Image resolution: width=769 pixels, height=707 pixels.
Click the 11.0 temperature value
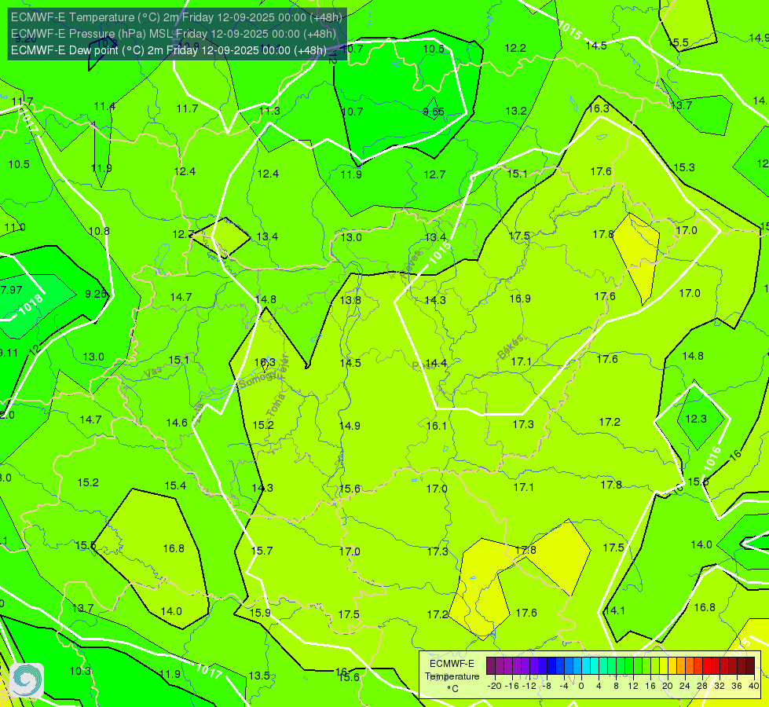(x=15, y=228)
